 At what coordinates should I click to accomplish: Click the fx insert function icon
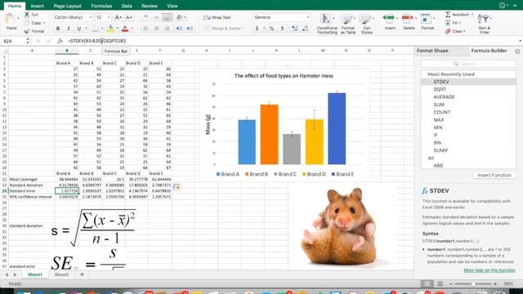click(60, 41)
